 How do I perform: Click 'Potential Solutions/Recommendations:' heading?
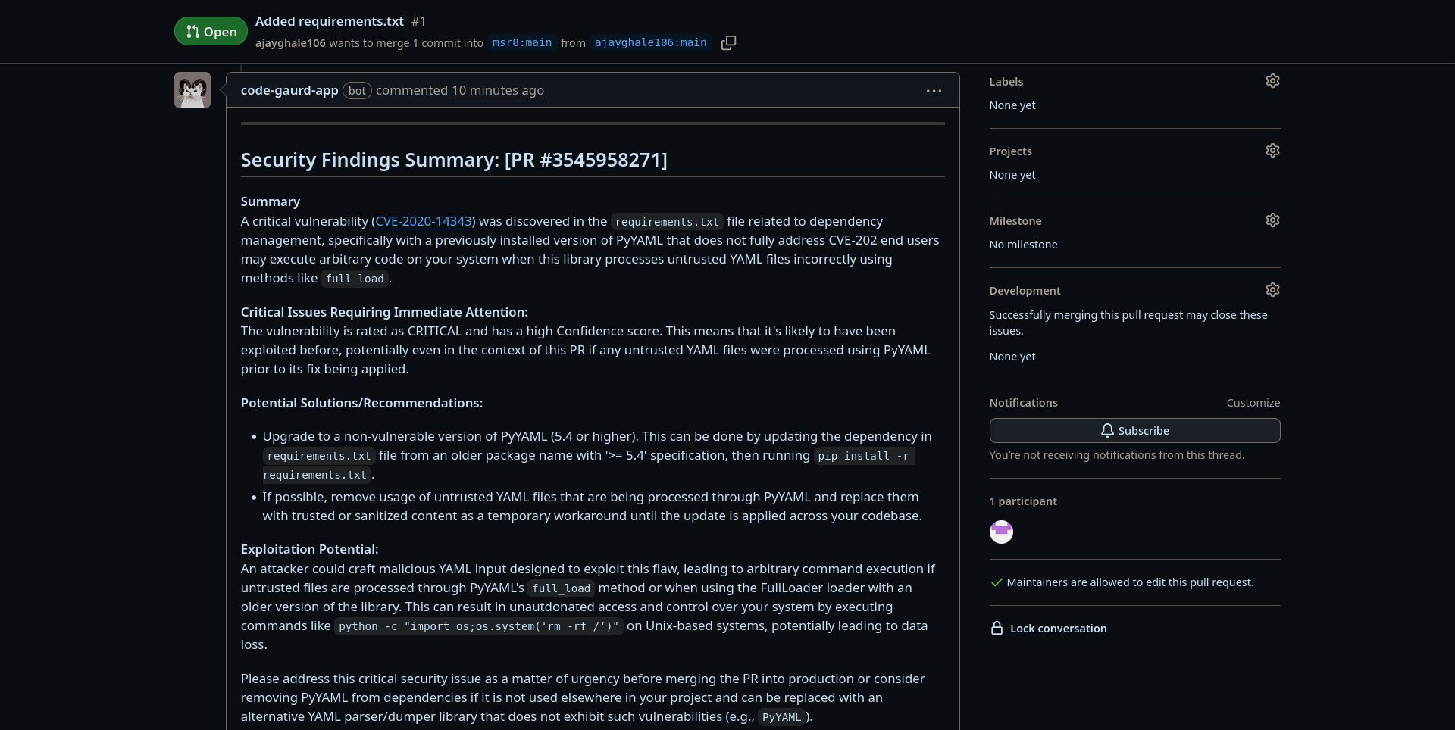(x=361, y=403)
